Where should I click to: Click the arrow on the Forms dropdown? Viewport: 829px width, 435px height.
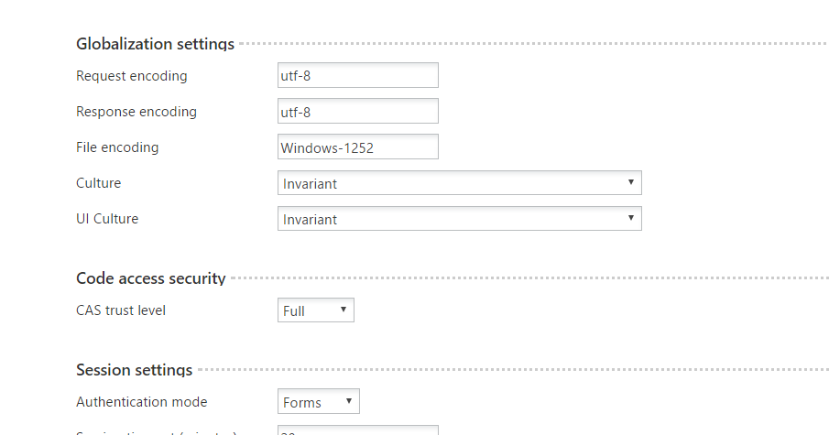[348, 402]
